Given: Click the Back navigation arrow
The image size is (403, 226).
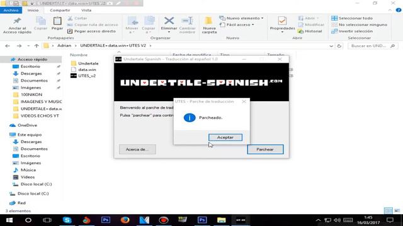Looking at the screenshot, I should (x=8, y=46).
